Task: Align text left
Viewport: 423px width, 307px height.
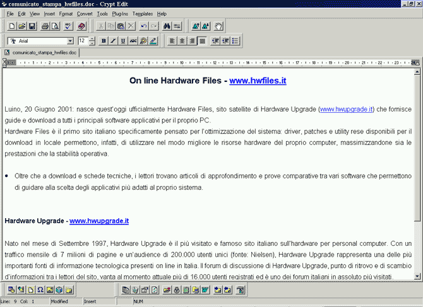Action: point(172,41)
